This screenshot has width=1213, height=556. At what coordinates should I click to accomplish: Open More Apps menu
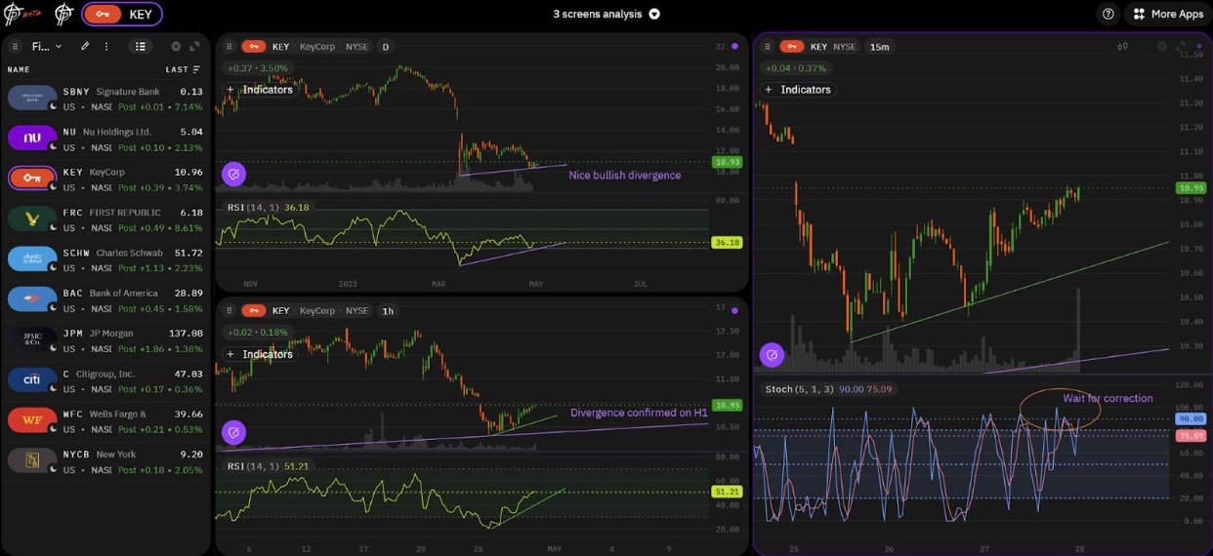[1168, 14]
